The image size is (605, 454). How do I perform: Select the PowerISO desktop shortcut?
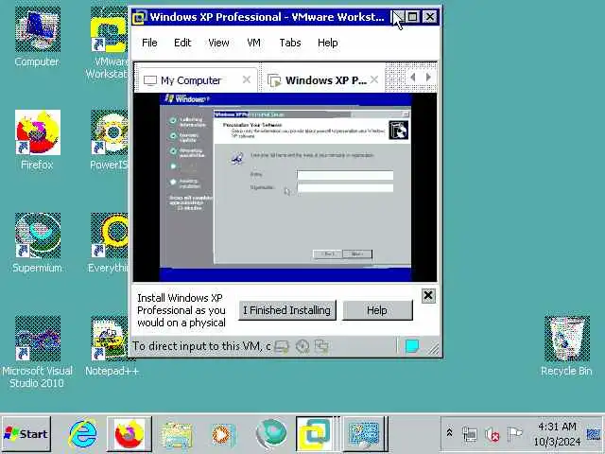pos(110,141)
